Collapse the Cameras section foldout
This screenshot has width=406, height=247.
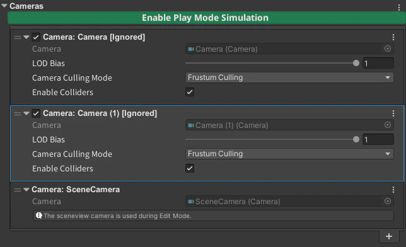point(4,6)
